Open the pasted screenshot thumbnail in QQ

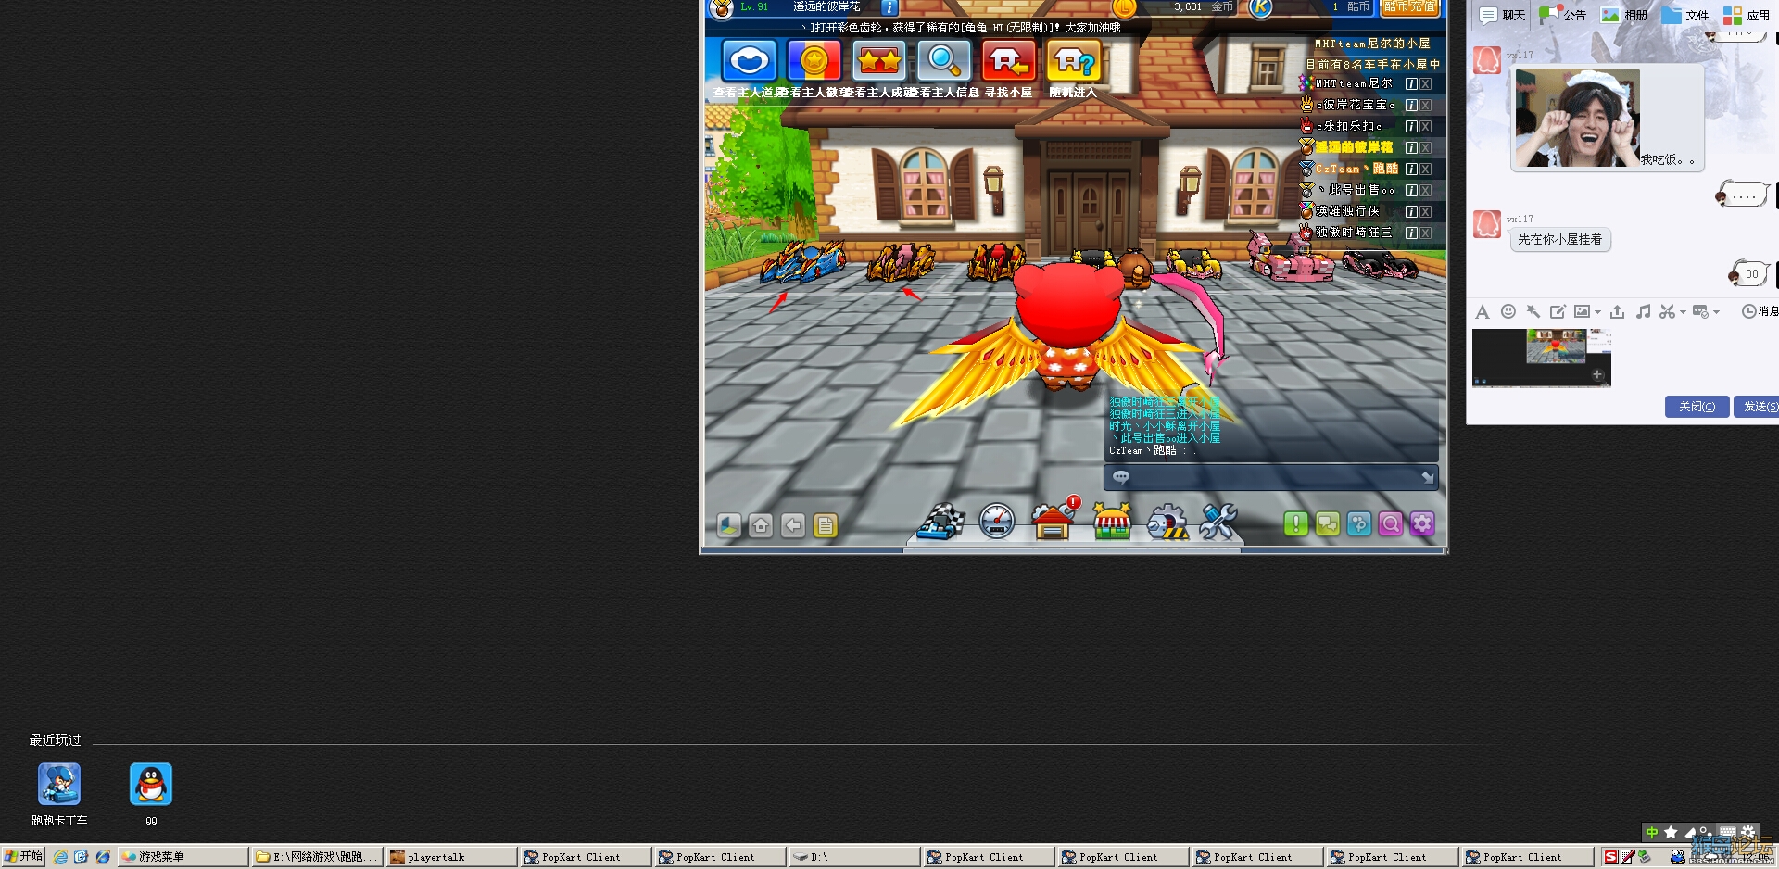1542,358
